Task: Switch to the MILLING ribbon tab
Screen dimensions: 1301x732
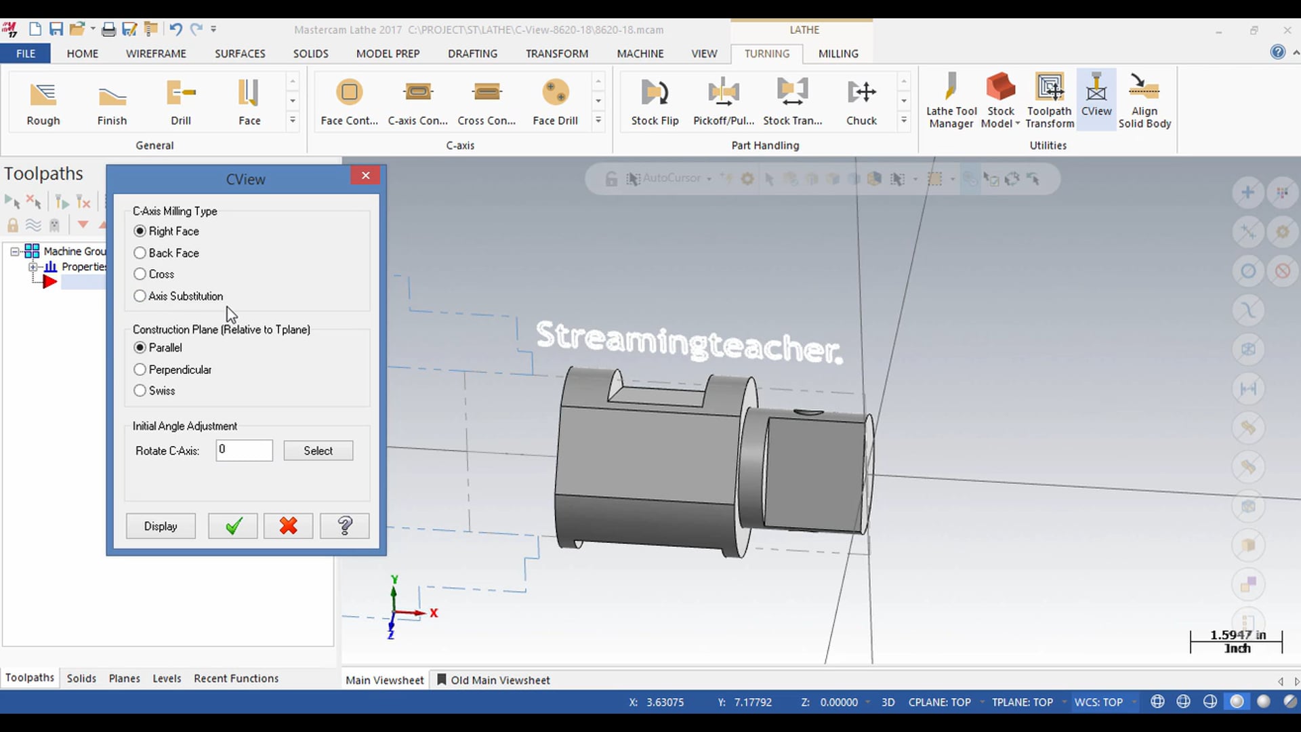Action: click(838, 53)
